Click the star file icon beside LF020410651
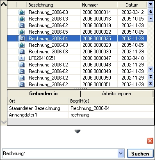 pyautogui.click(x=22, y=58)
